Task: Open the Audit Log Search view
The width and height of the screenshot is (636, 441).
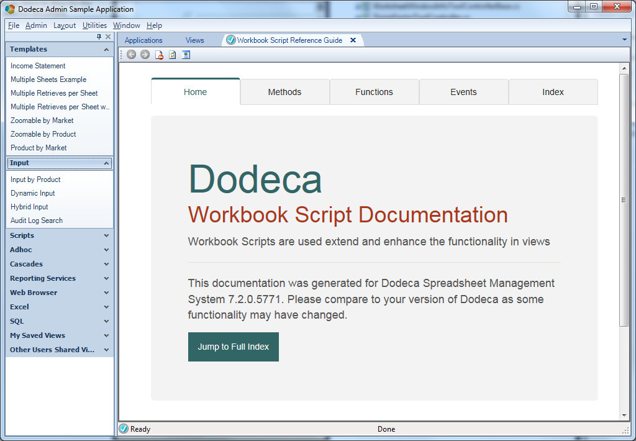Action: 37,220
